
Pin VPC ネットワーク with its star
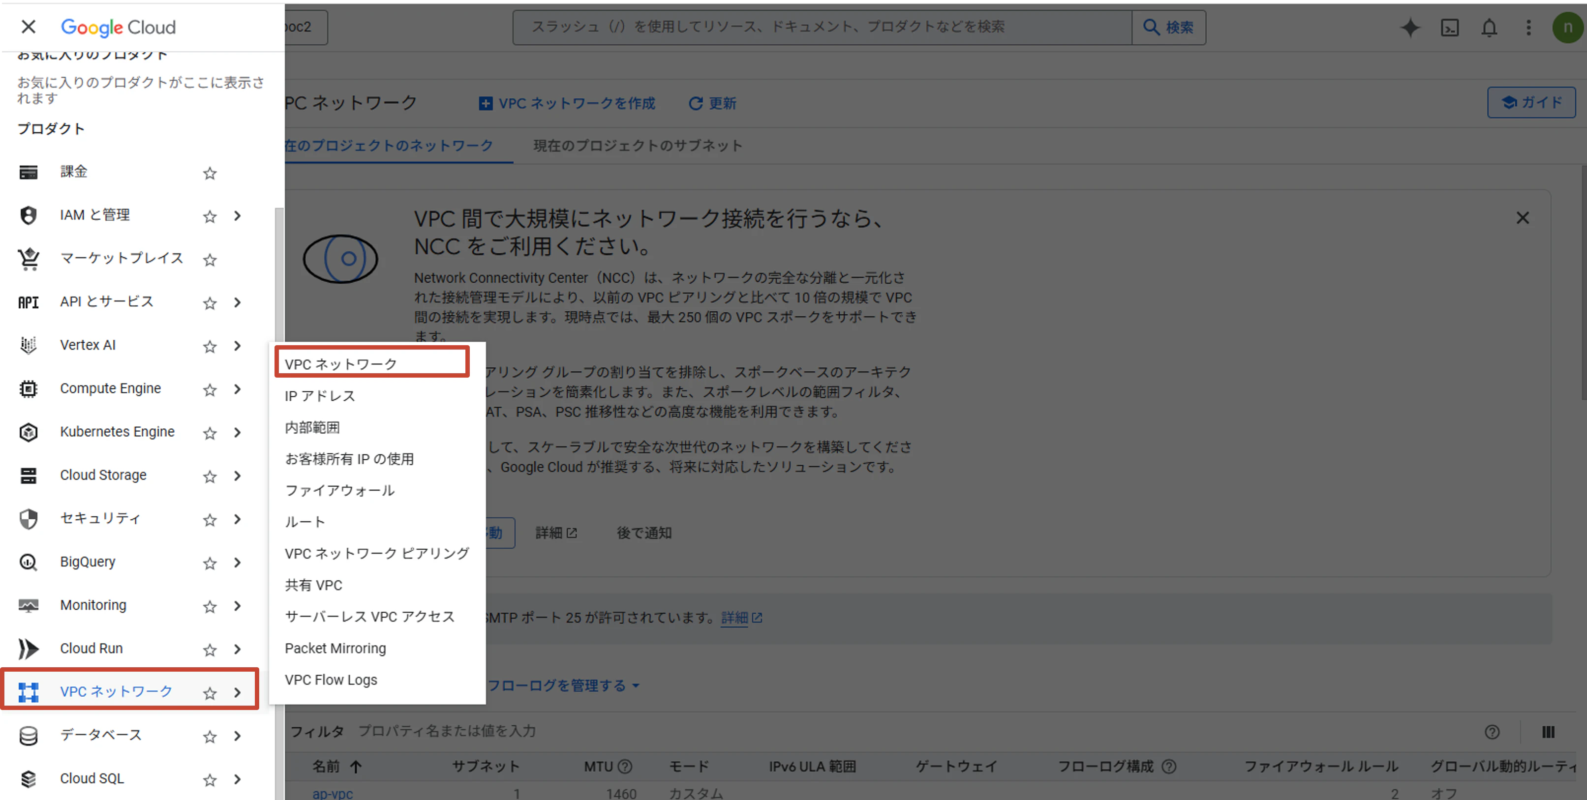click(x=210, y=693)
